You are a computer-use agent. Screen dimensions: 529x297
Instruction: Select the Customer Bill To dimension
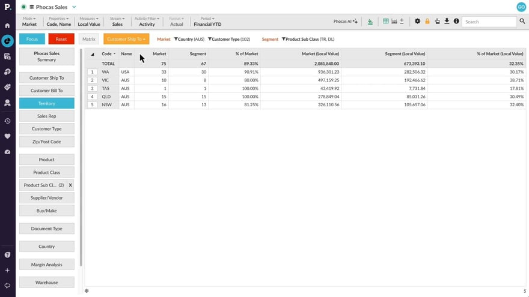[46, 90]
